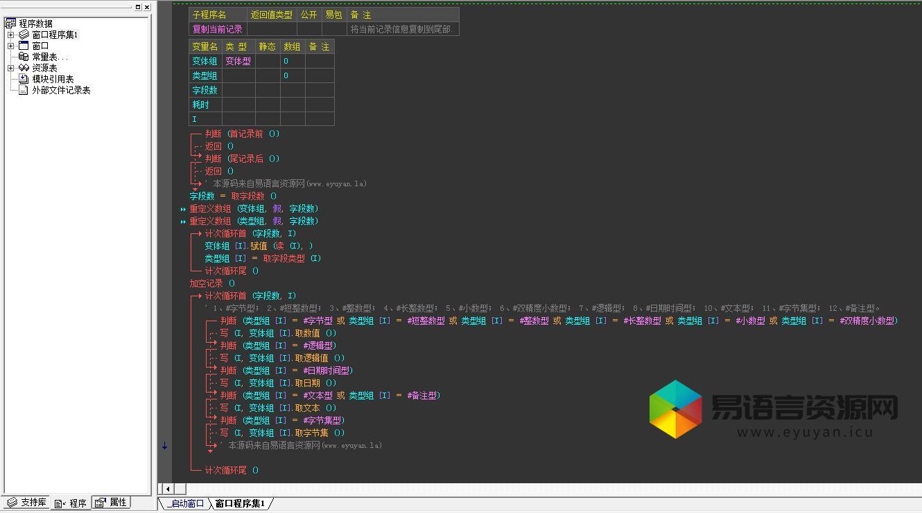Select the 耗时 variable name cell
The width and height of the screenshot is (922, 513).
tap(205, 105)
